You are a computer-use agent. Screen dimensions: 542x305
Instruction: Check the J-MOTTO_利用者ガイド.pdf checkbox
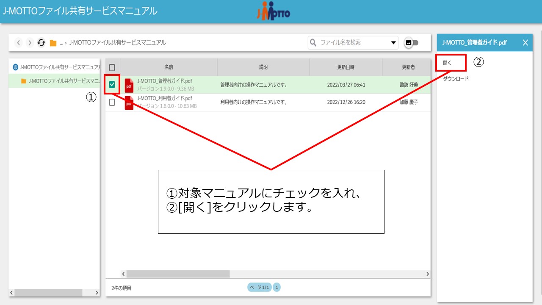(112, 102)
